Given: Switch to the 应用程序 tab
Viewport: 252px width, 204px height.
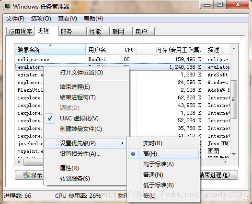Looking at the screenshot, I should [x=20, y=32].
